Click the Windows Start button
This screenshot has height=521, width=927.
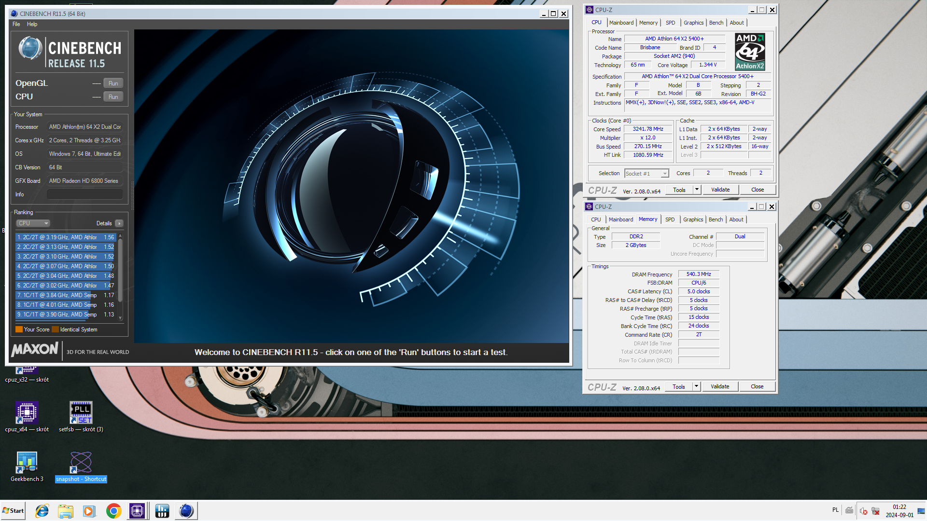point(14,511)
